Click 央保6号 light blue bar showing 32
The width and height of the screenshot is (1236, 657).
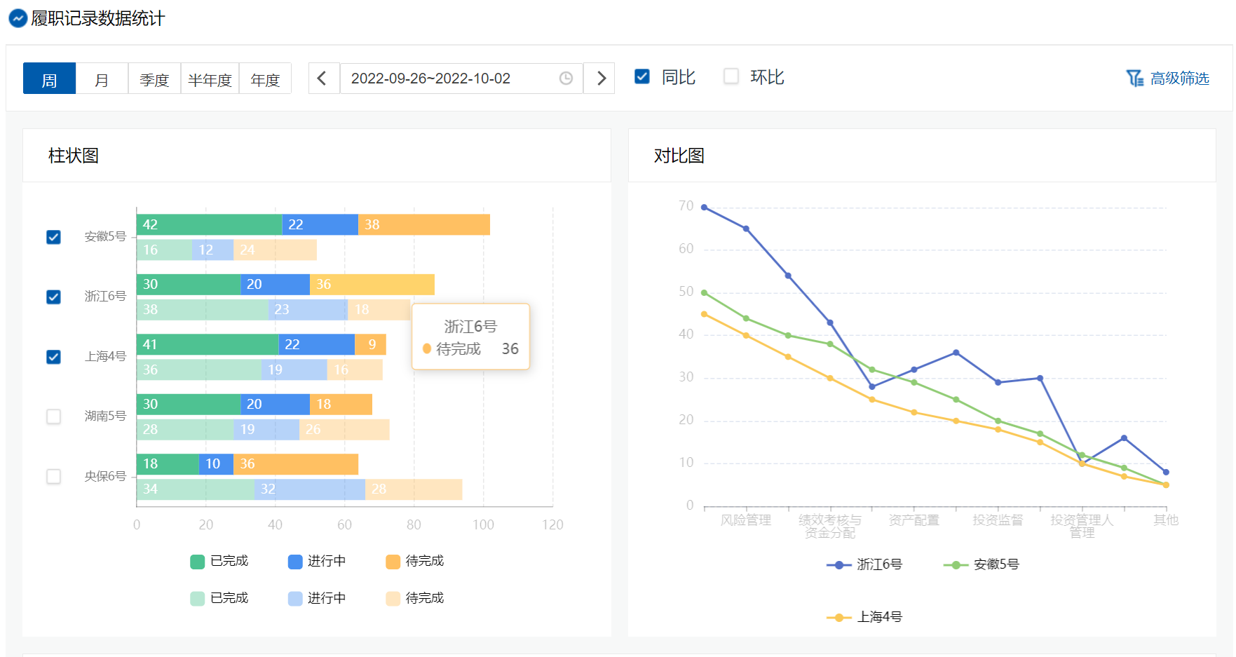(x=310, y=489)
